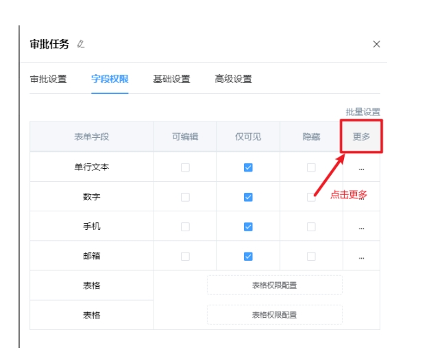The height and width of the screenshot is (363, 431).
Task: Open the 基础设置 tab
Action: 171,79
